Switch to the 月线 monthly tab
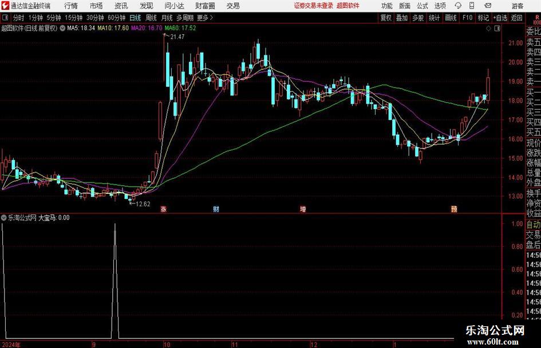Screen dimensions: 541x348 [x=167, y=18]
